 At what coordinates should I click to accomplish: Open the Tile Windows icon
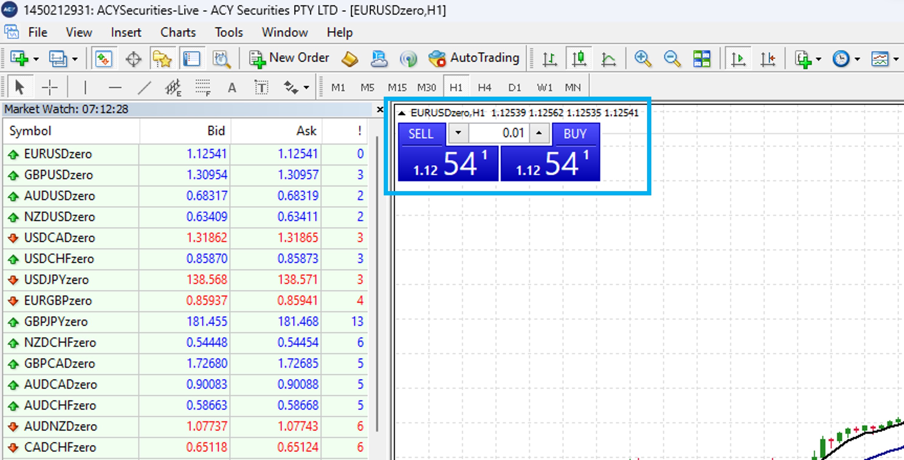(702, 59)
